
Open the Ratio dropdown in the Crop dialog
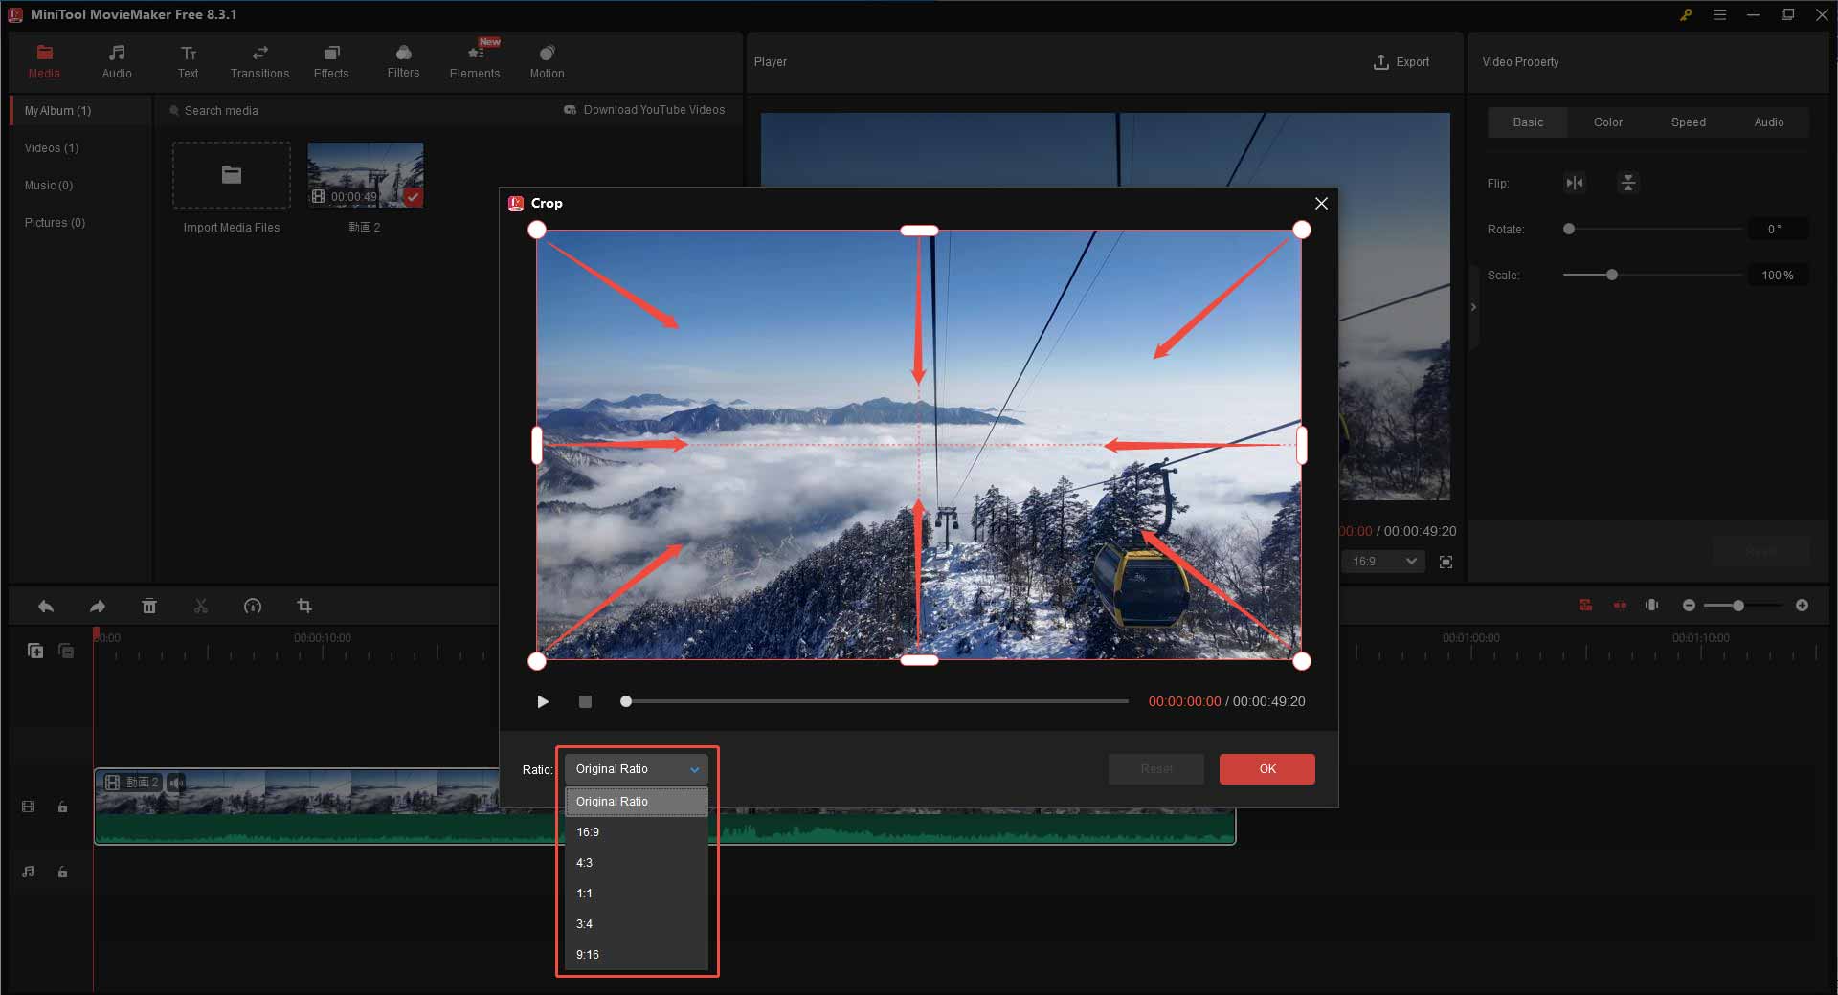pos(636,768)
